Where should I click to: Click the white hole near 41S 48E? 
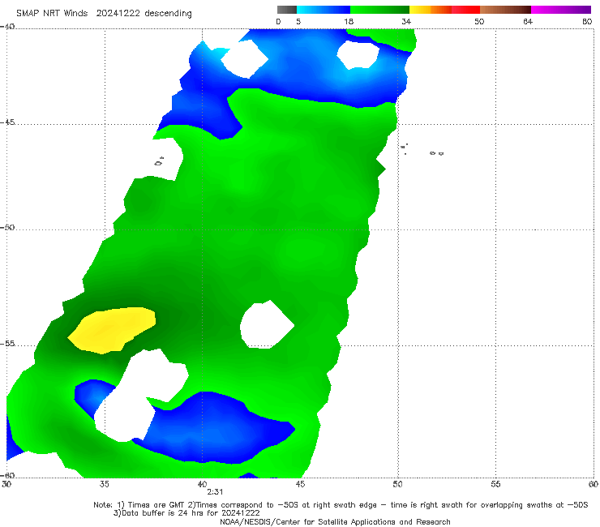pos(358,55)
